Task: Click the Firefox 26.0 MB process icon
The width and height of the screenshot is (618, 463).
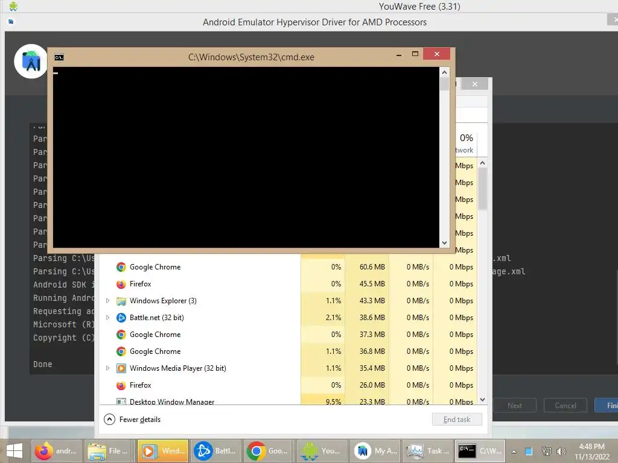Action: coord(121,385)
